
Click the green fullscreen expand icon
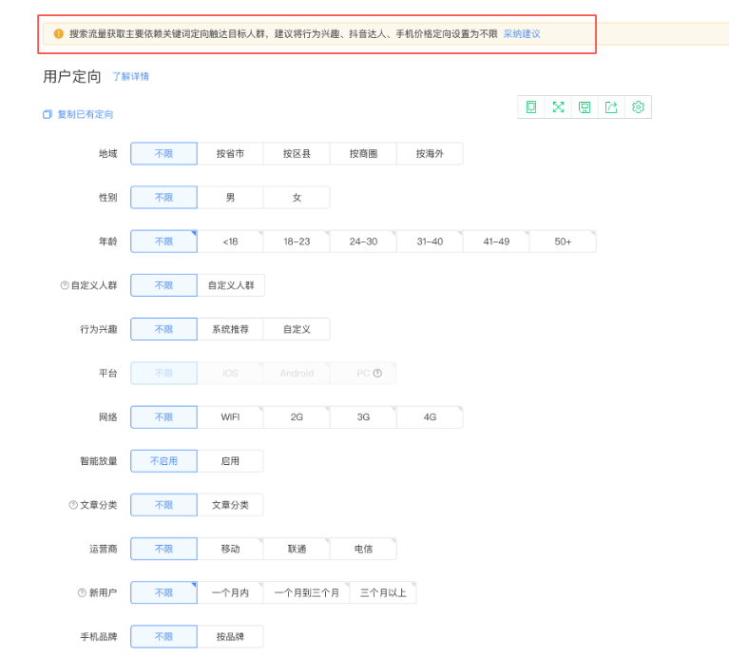558,106
